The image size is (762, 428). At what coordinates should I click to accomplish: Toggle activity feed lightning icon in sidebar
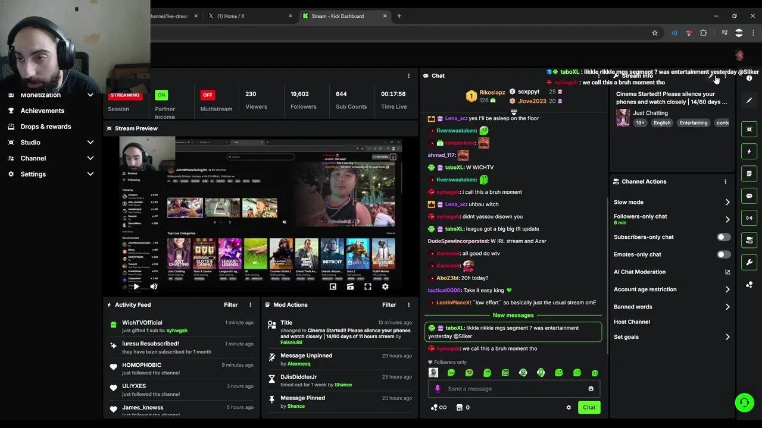749,152
